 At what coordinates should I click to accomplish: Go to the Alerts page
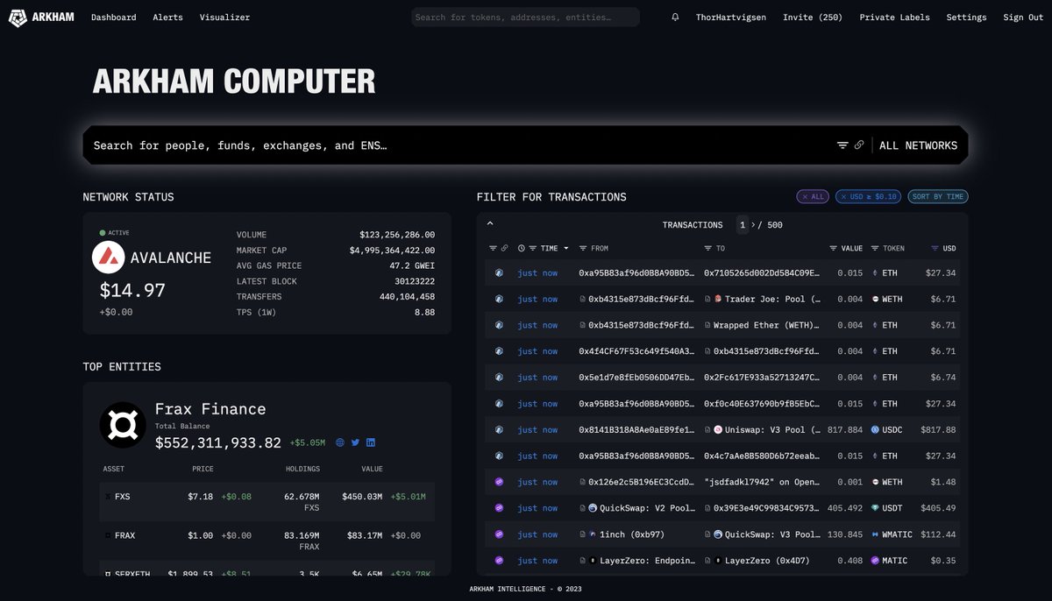[x=167, y=18]
